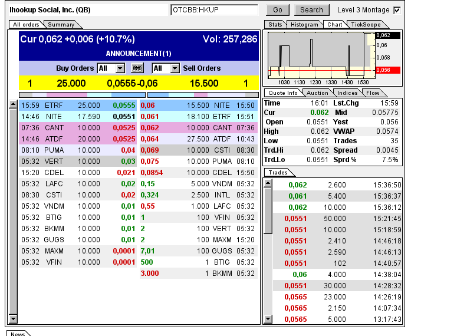Open the News tab at the bottom

pyautogui.click(x=18, y=334)
